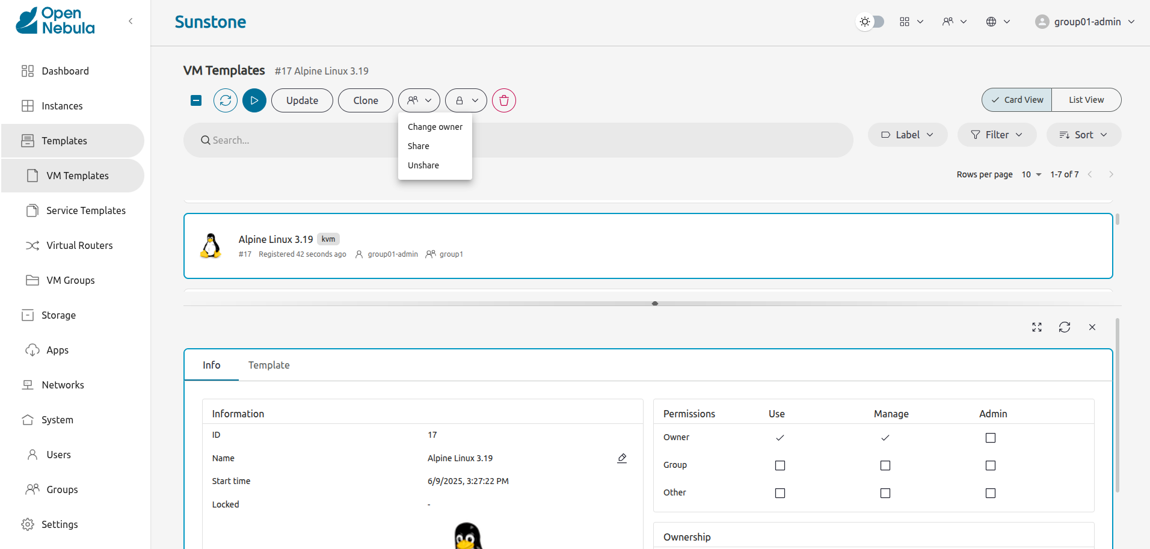Enable Admin permission for Owner
The image size is (1150, 549).
pyautogui.click(x=991, y=438)
